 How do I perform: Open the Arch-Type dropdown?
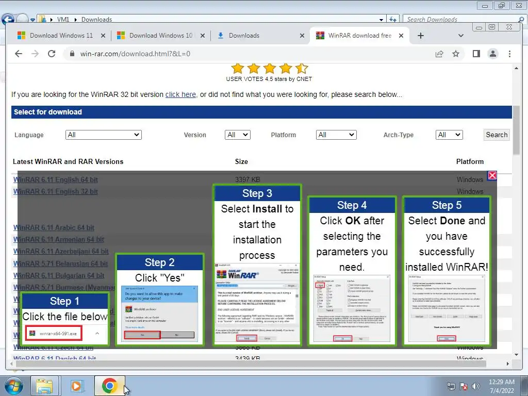(x=449, y=135)
